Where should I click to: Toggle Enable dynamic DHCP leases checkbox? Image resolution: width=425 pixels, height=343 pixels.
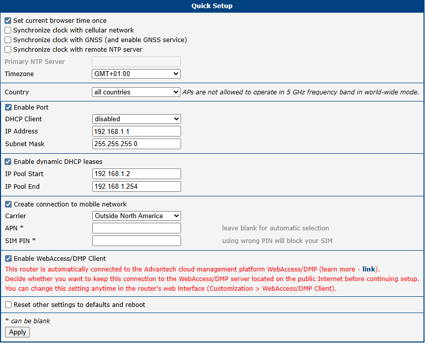[9, 161]
